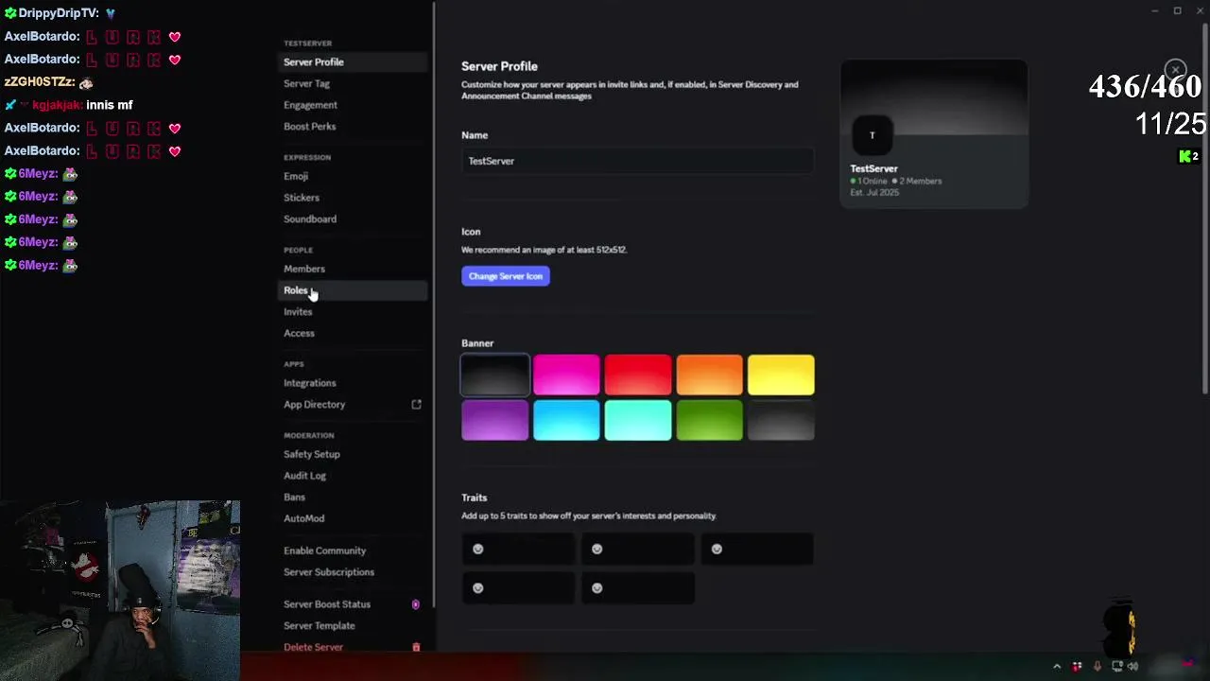Click the external link icon beside App Directory
Viewport: 1210px width, 681px height.
tap(416, 404)
